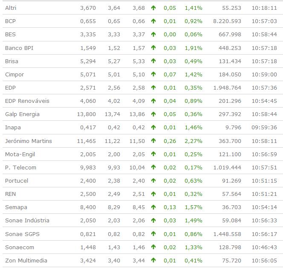Select the Semapa stock name

pos(16,207)
